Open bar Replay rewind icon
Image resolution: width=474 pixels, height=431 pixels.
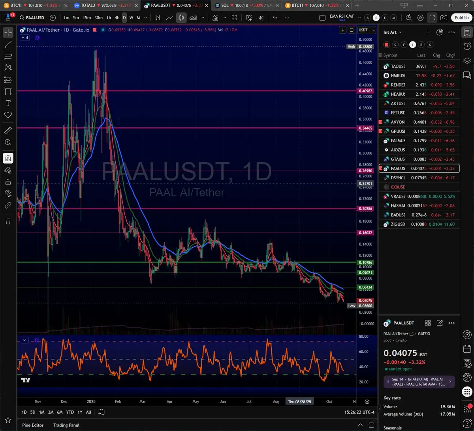(261, 18)
